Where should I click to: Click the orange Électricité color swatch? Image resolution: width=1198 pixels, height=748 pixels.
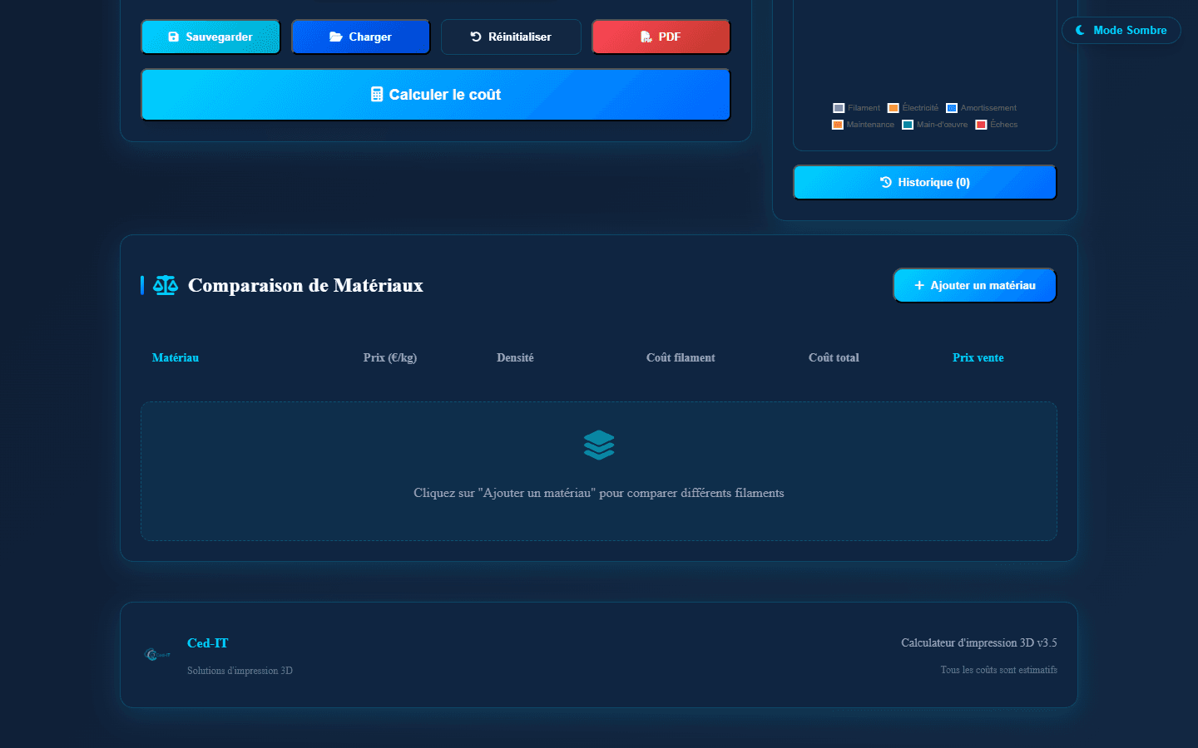(892, 107)
